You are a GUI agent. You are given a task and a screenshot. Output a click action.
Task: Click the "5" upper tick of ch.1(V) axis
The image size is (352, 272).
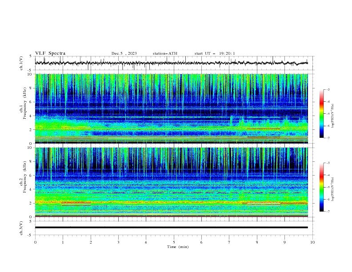[30, 56]
